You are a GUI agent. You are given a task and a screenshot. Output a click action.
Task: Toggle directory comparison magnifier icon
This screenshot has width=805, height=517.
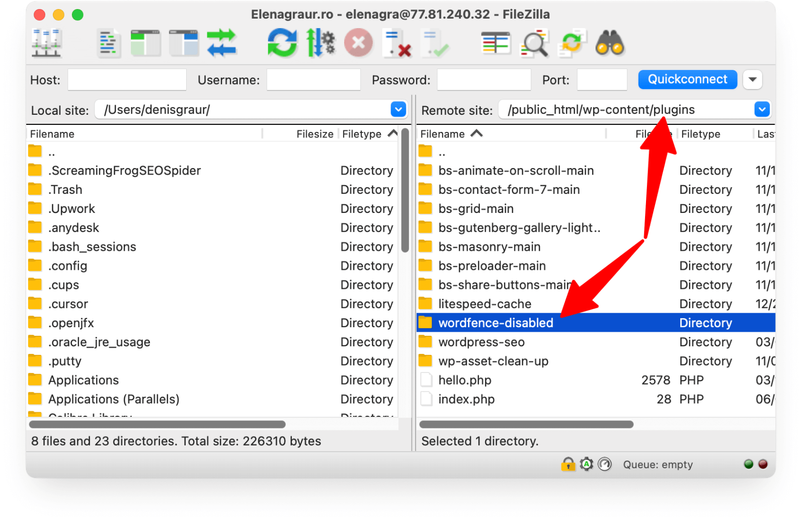click(534, 43)
